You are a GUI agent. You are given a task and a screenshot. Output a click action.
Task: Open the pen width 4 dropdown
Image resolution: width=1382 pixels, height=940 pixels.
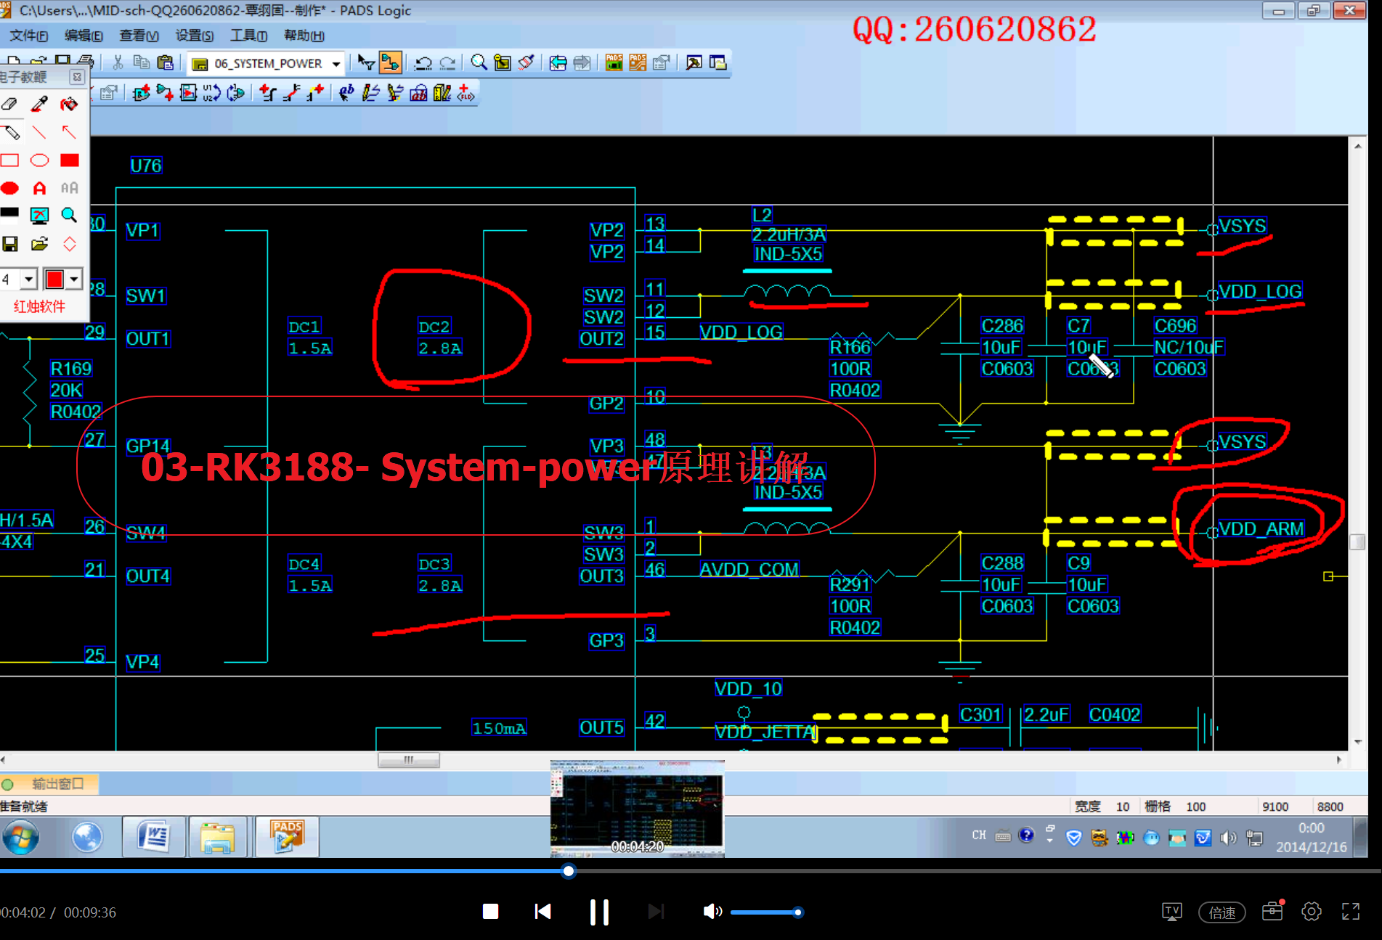click(x=28, y=279)
